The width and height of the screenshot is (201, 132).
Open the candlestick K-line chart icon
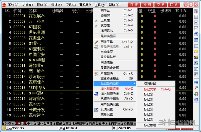click(x=196, y=28)
